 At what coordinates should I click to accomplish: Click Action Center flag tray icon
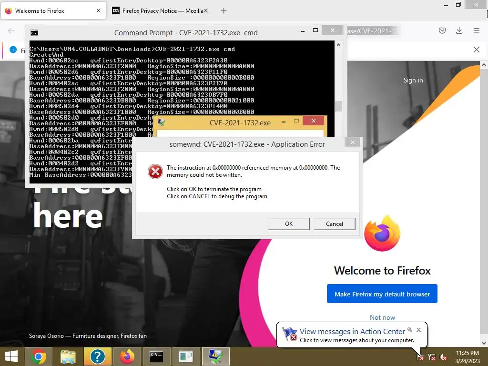click(420, 356)
